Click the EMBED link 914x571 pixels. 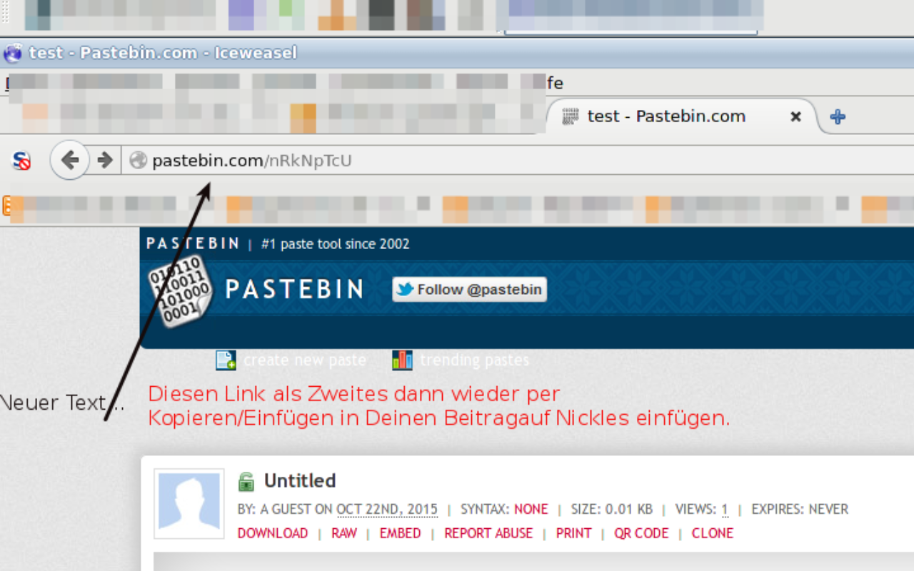[x=401, y=533]
